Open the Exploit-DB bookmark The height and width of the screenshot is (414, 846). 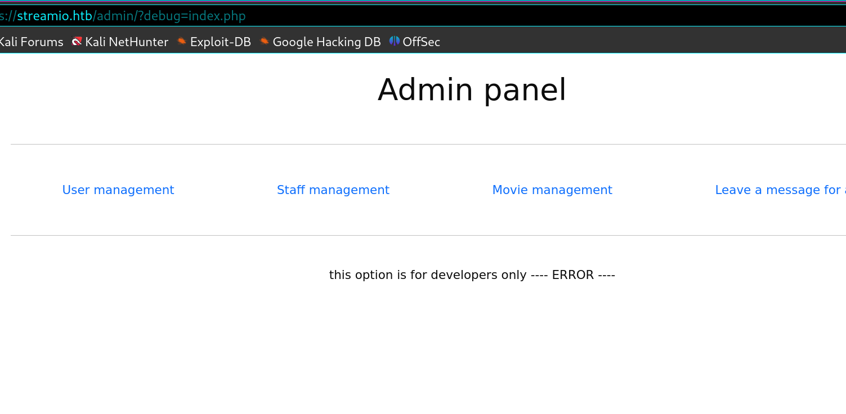point(213,42)
